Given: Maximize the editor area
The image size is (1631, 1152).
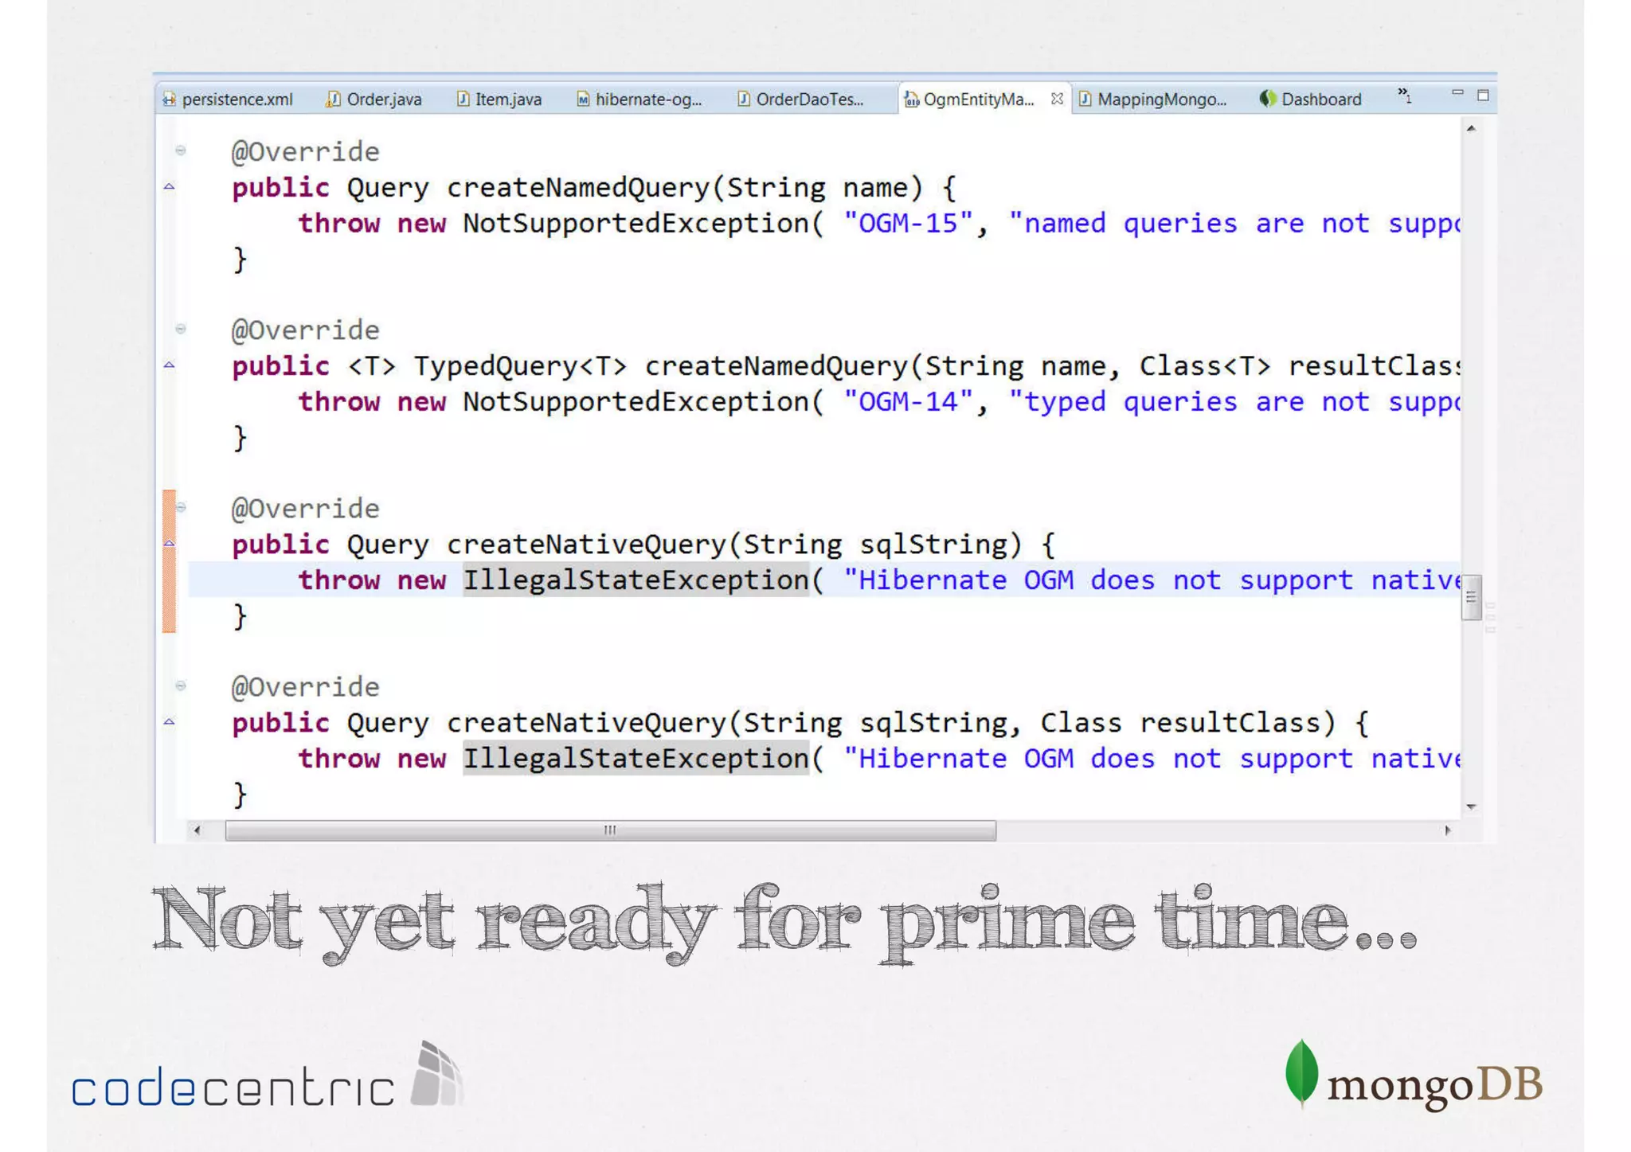Looking at the screenshot, I should 1483,95.
